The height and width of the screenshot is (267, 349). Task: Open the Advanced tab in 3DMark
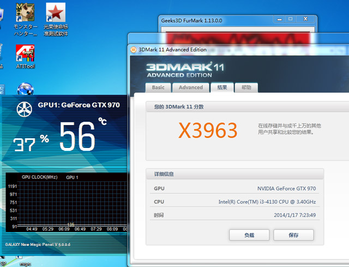191,87
